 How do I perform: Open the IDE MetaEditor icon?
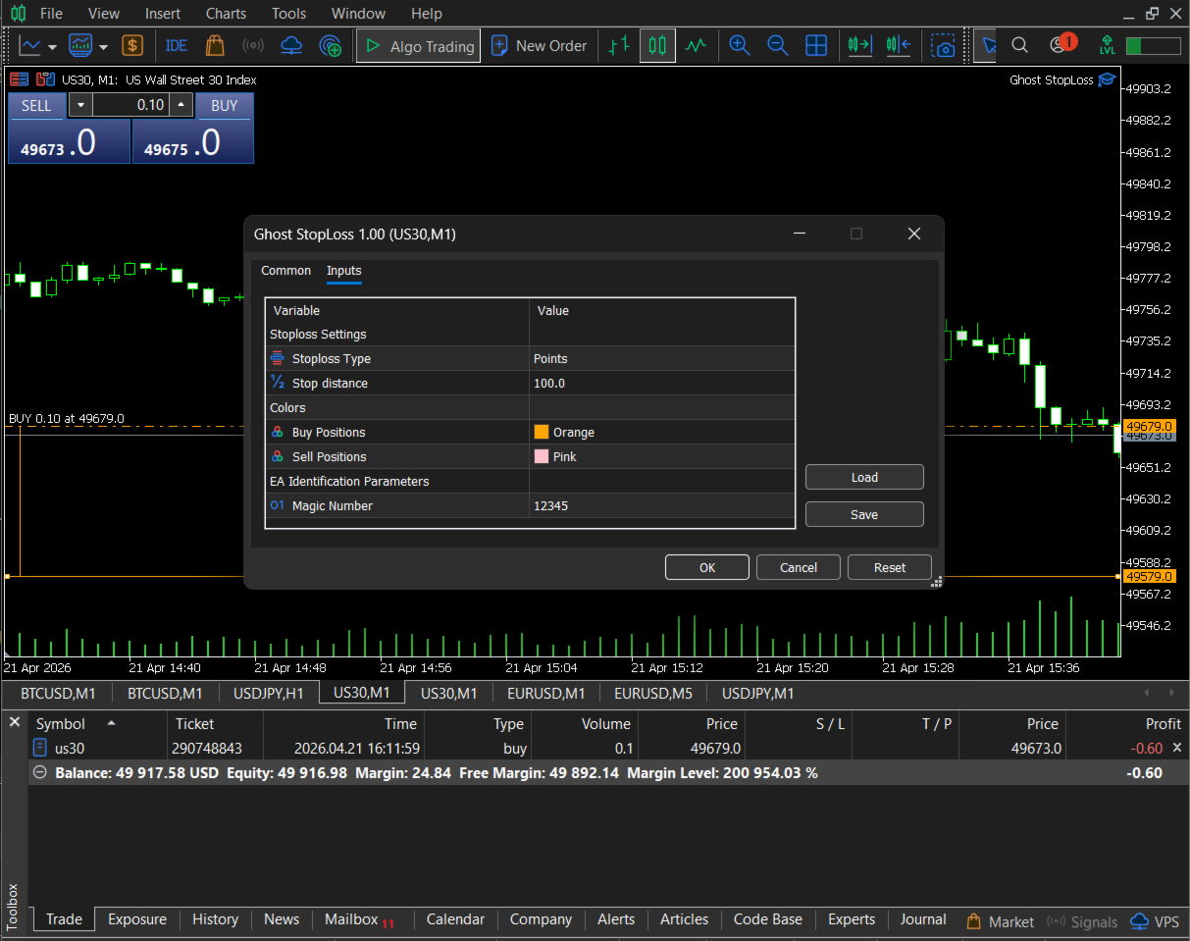point(177,46)
